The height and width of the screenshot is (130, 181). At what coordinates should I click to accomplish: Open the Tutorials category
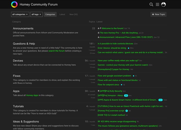(18, 106)
